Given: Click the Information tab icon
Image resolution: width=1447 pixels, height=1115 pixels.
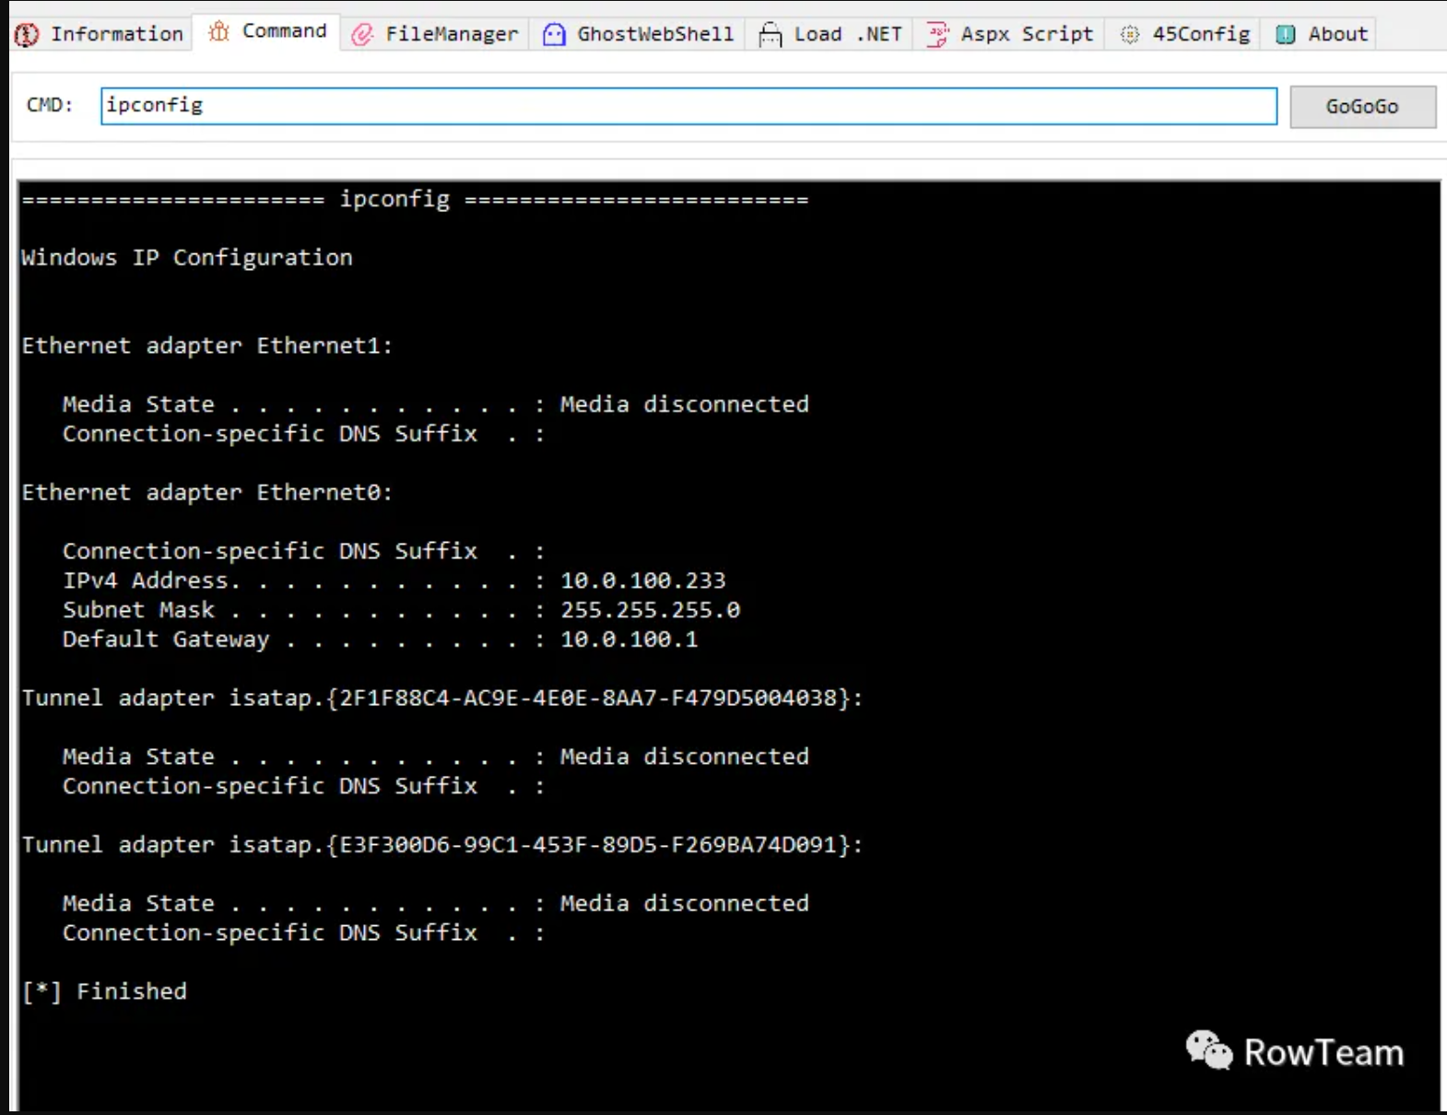Looking at the screenshot, I should click(27, 34).
